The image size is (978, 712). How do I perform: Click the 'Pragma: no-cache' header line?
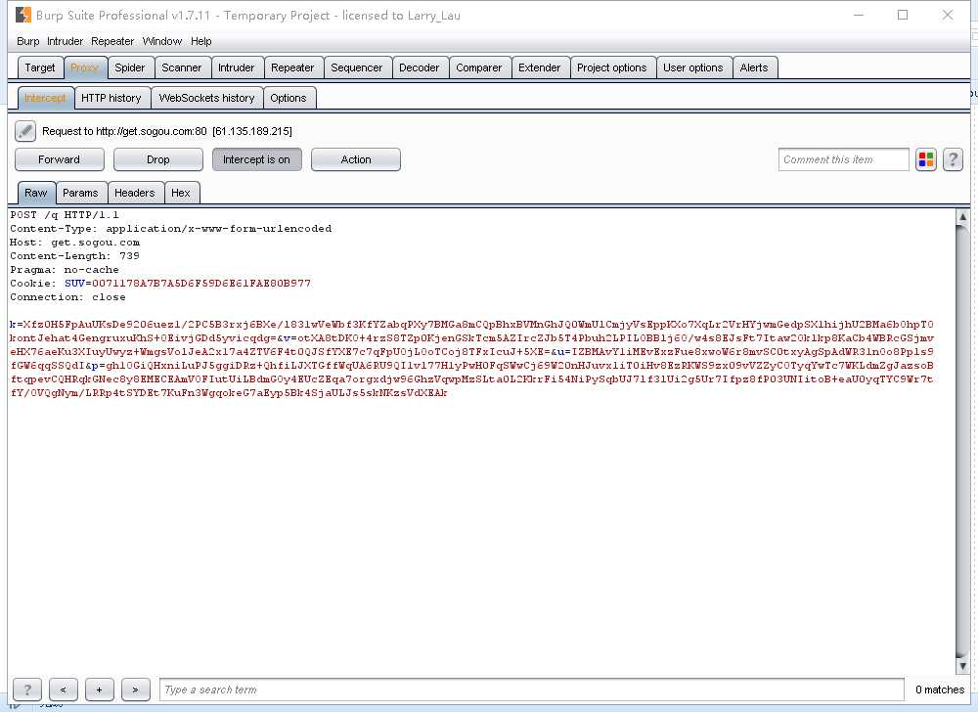click(x=65, y=269)
